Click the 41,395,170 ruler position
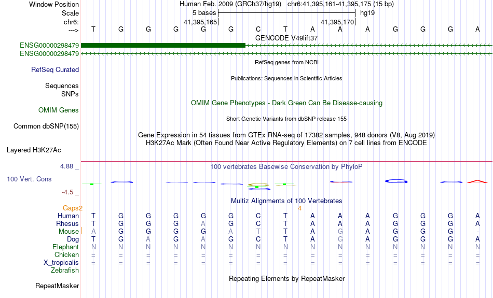Image resolution: width=493 pixels, height=298 pixels. (337, 22)
